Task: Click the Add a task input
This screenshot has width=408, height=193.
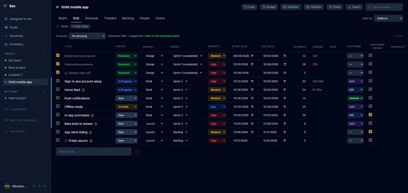Action: coord(94,151)
